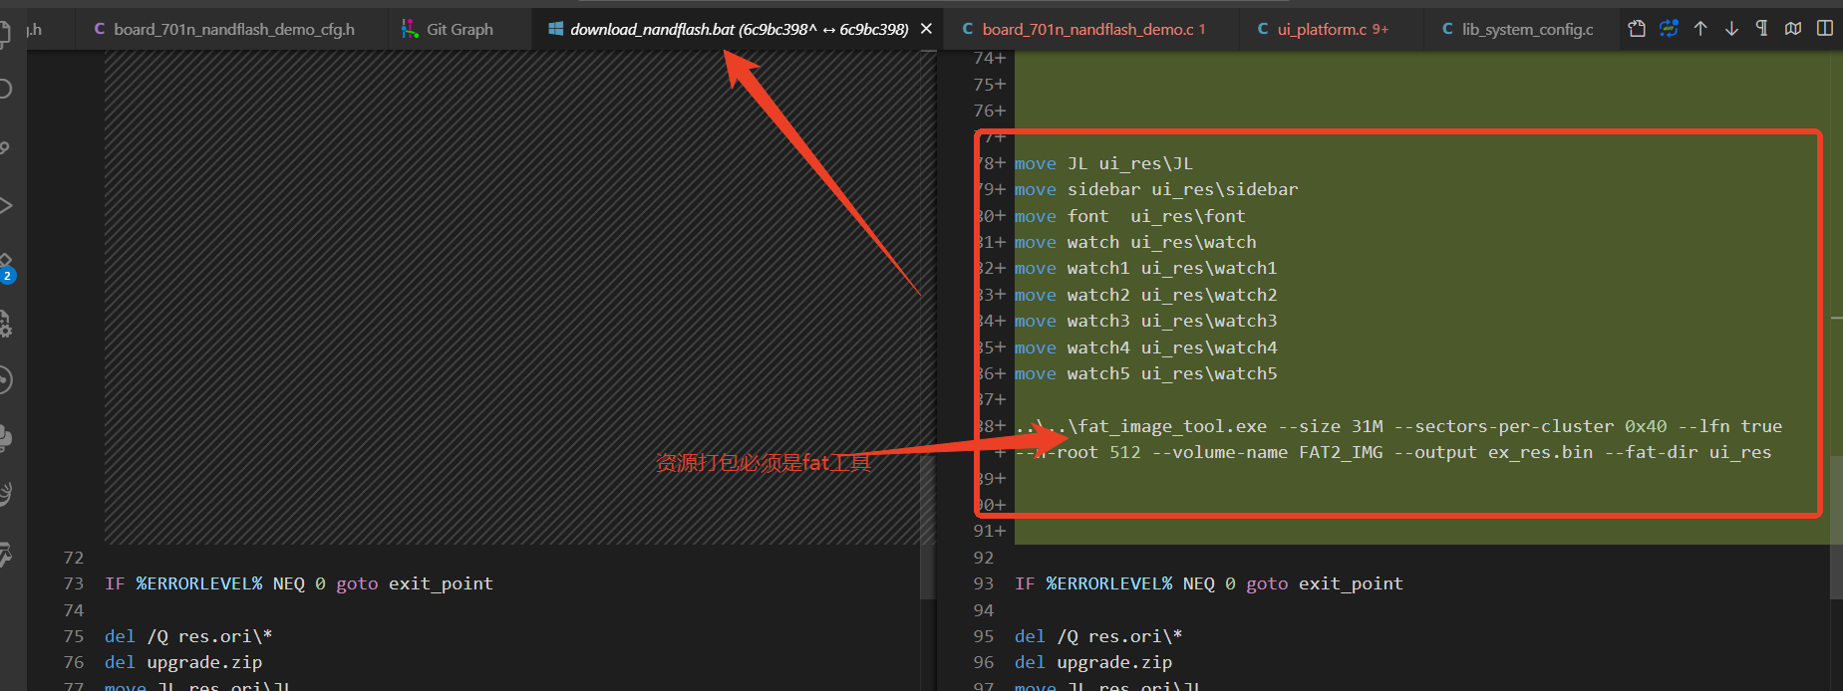The height and width of the screenshot is (691, 1843).
Task: Click line number 73 in left pane
Action: pyautogui.click(x=74, y=583)
